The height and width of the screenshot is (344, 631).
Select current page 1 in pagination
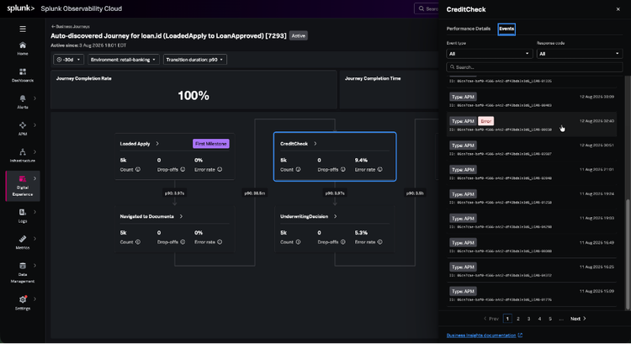click(x=507, y=319)
